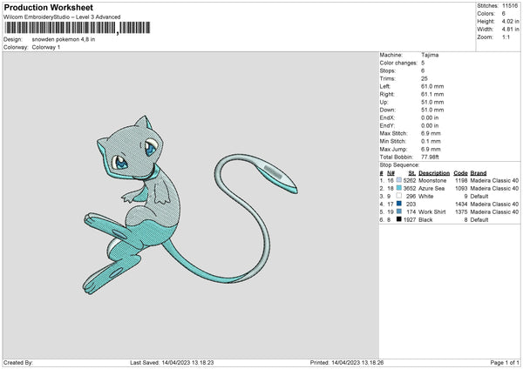Click the "St." column header
Viewport: 523px width, 369px height.
click(411, 173)
